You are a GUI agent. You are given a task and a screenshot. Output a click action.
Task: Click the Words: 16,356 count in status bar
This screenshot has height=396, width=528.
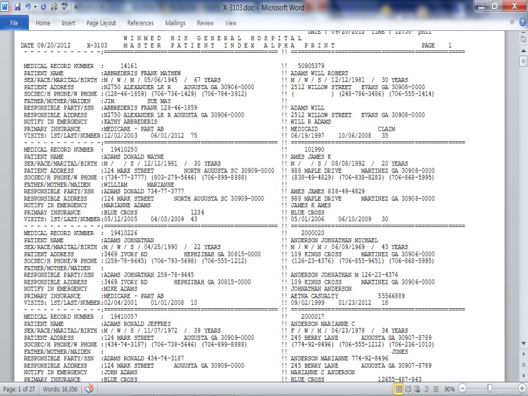tap(60, 389)
